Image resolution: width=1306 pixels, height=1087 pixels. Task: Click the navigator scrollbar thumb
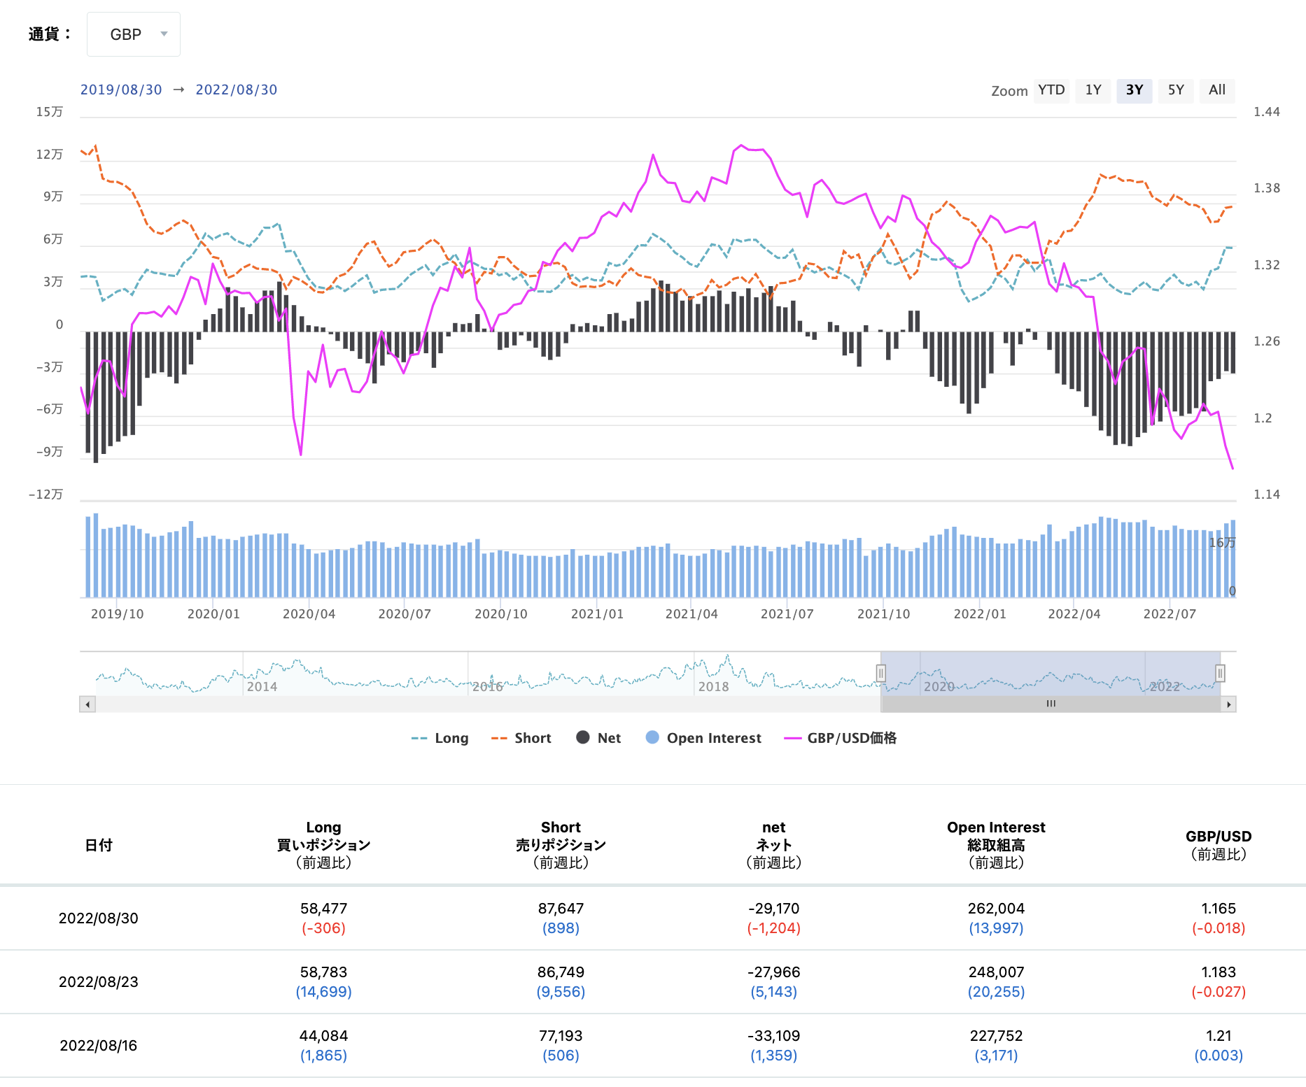tap(1051, 704)
